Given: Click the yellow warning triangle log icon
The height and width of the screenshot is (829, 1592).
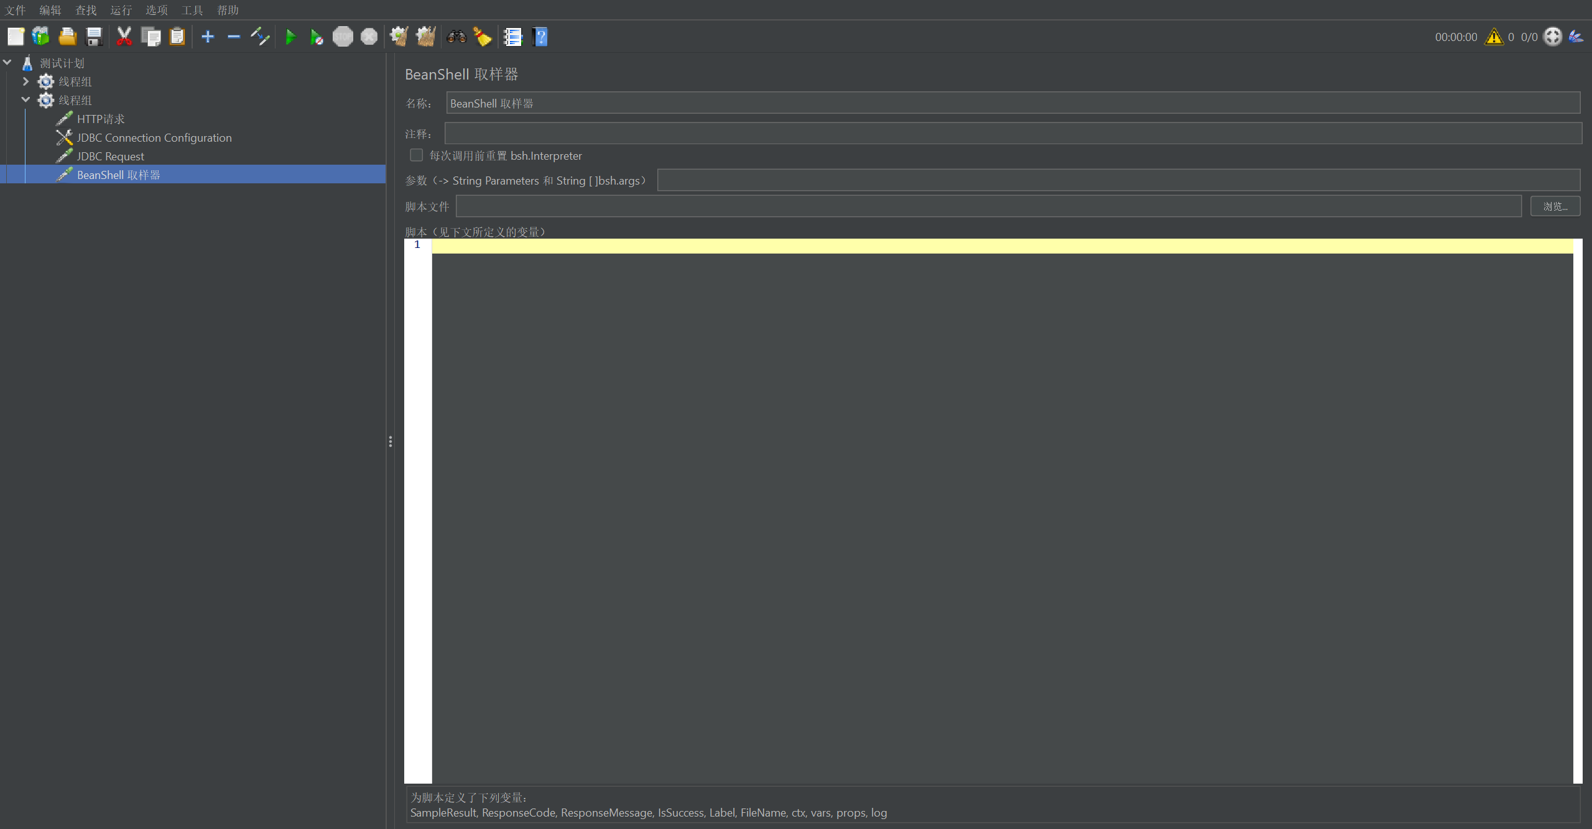Looking at the screenshot, I should 1493,37.
